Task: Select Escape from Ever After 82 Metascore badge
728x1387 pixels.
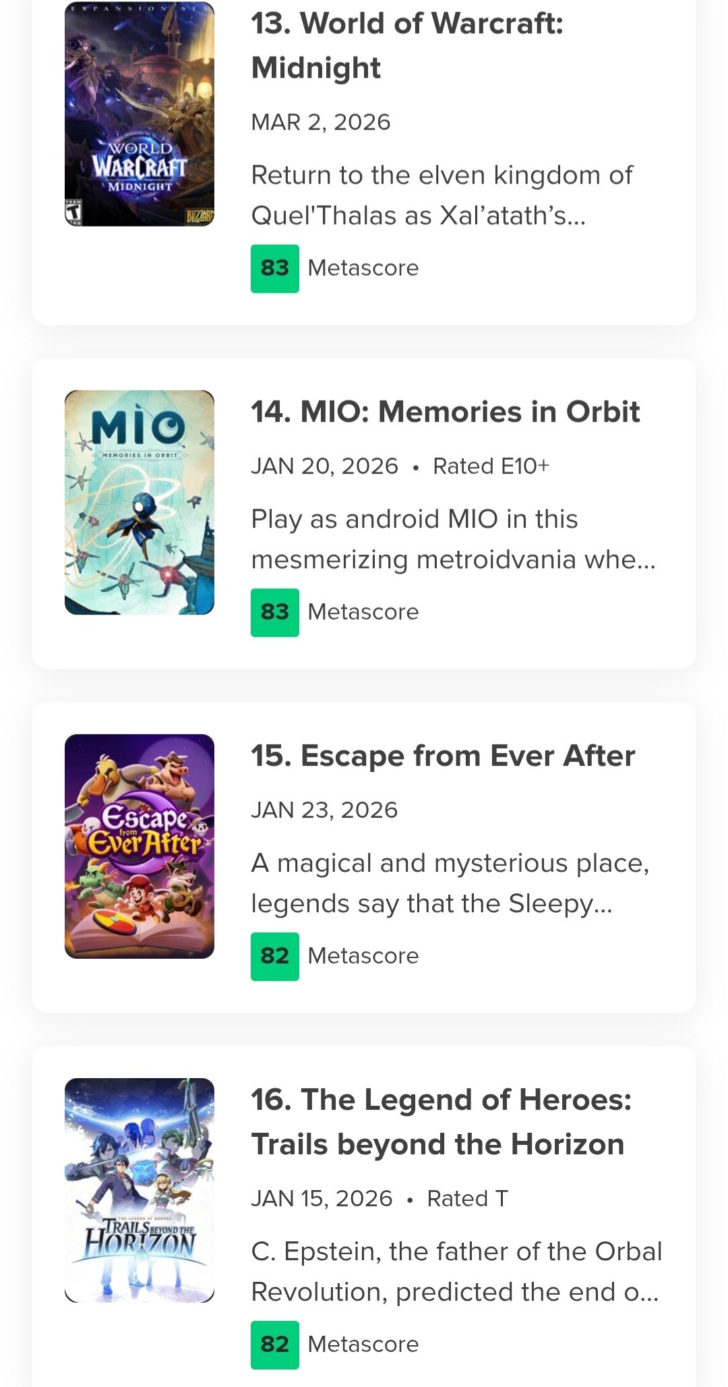Action: coord(275,956)
